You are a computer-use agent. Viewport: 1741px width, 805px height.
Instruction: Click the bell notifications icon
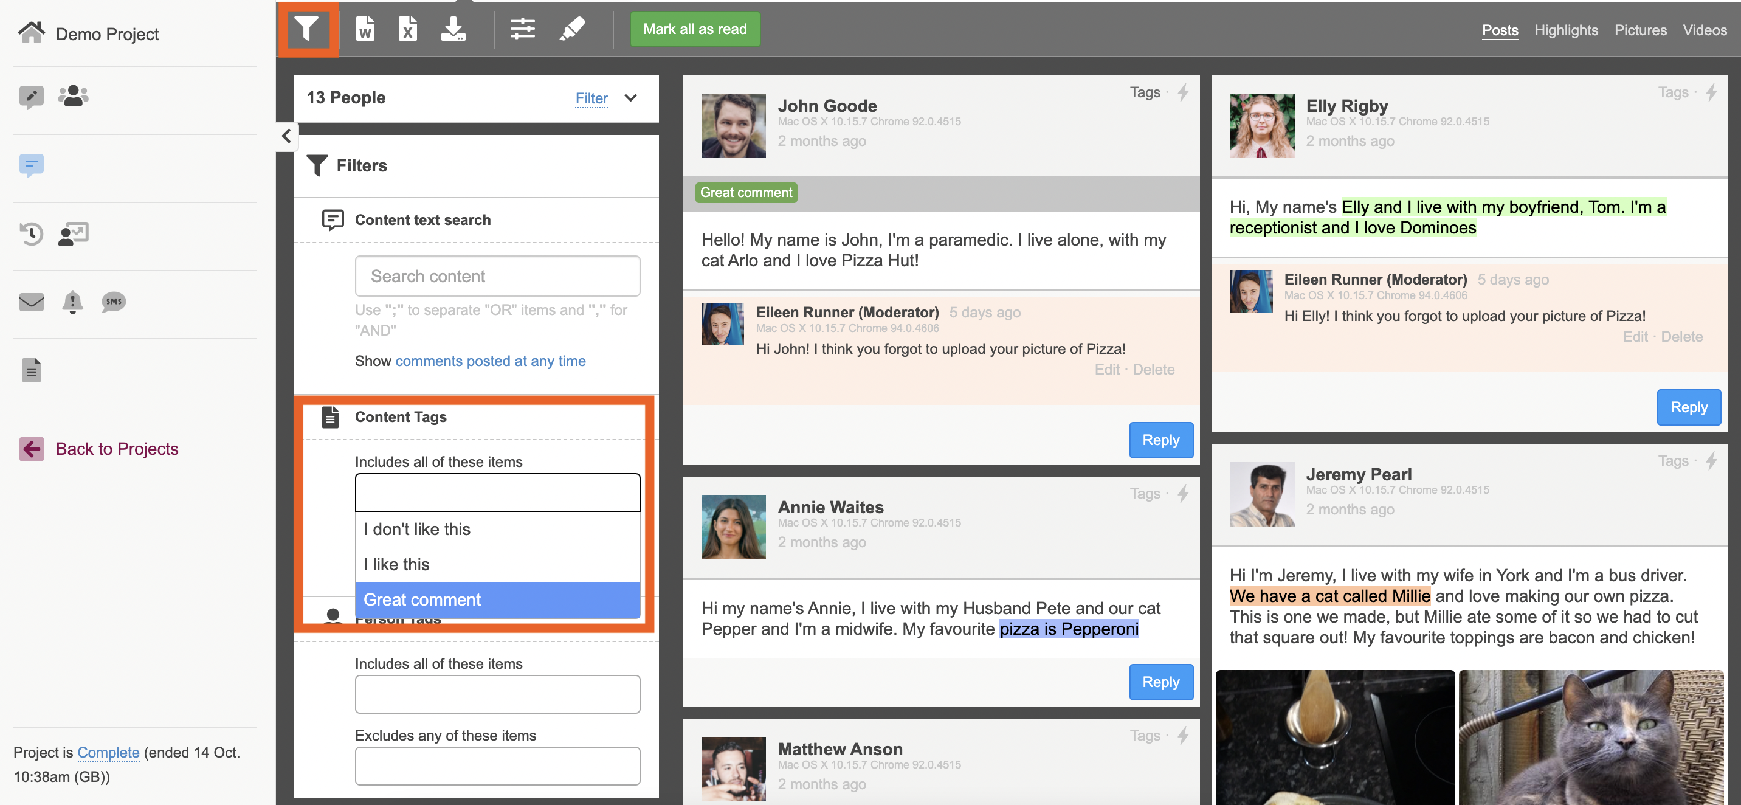pyautogui.click(x=72, y=302)
